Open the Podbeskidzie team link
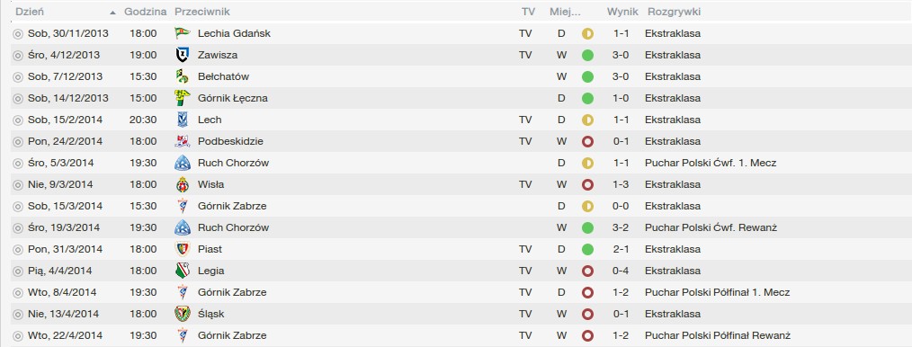 [230, 141]
